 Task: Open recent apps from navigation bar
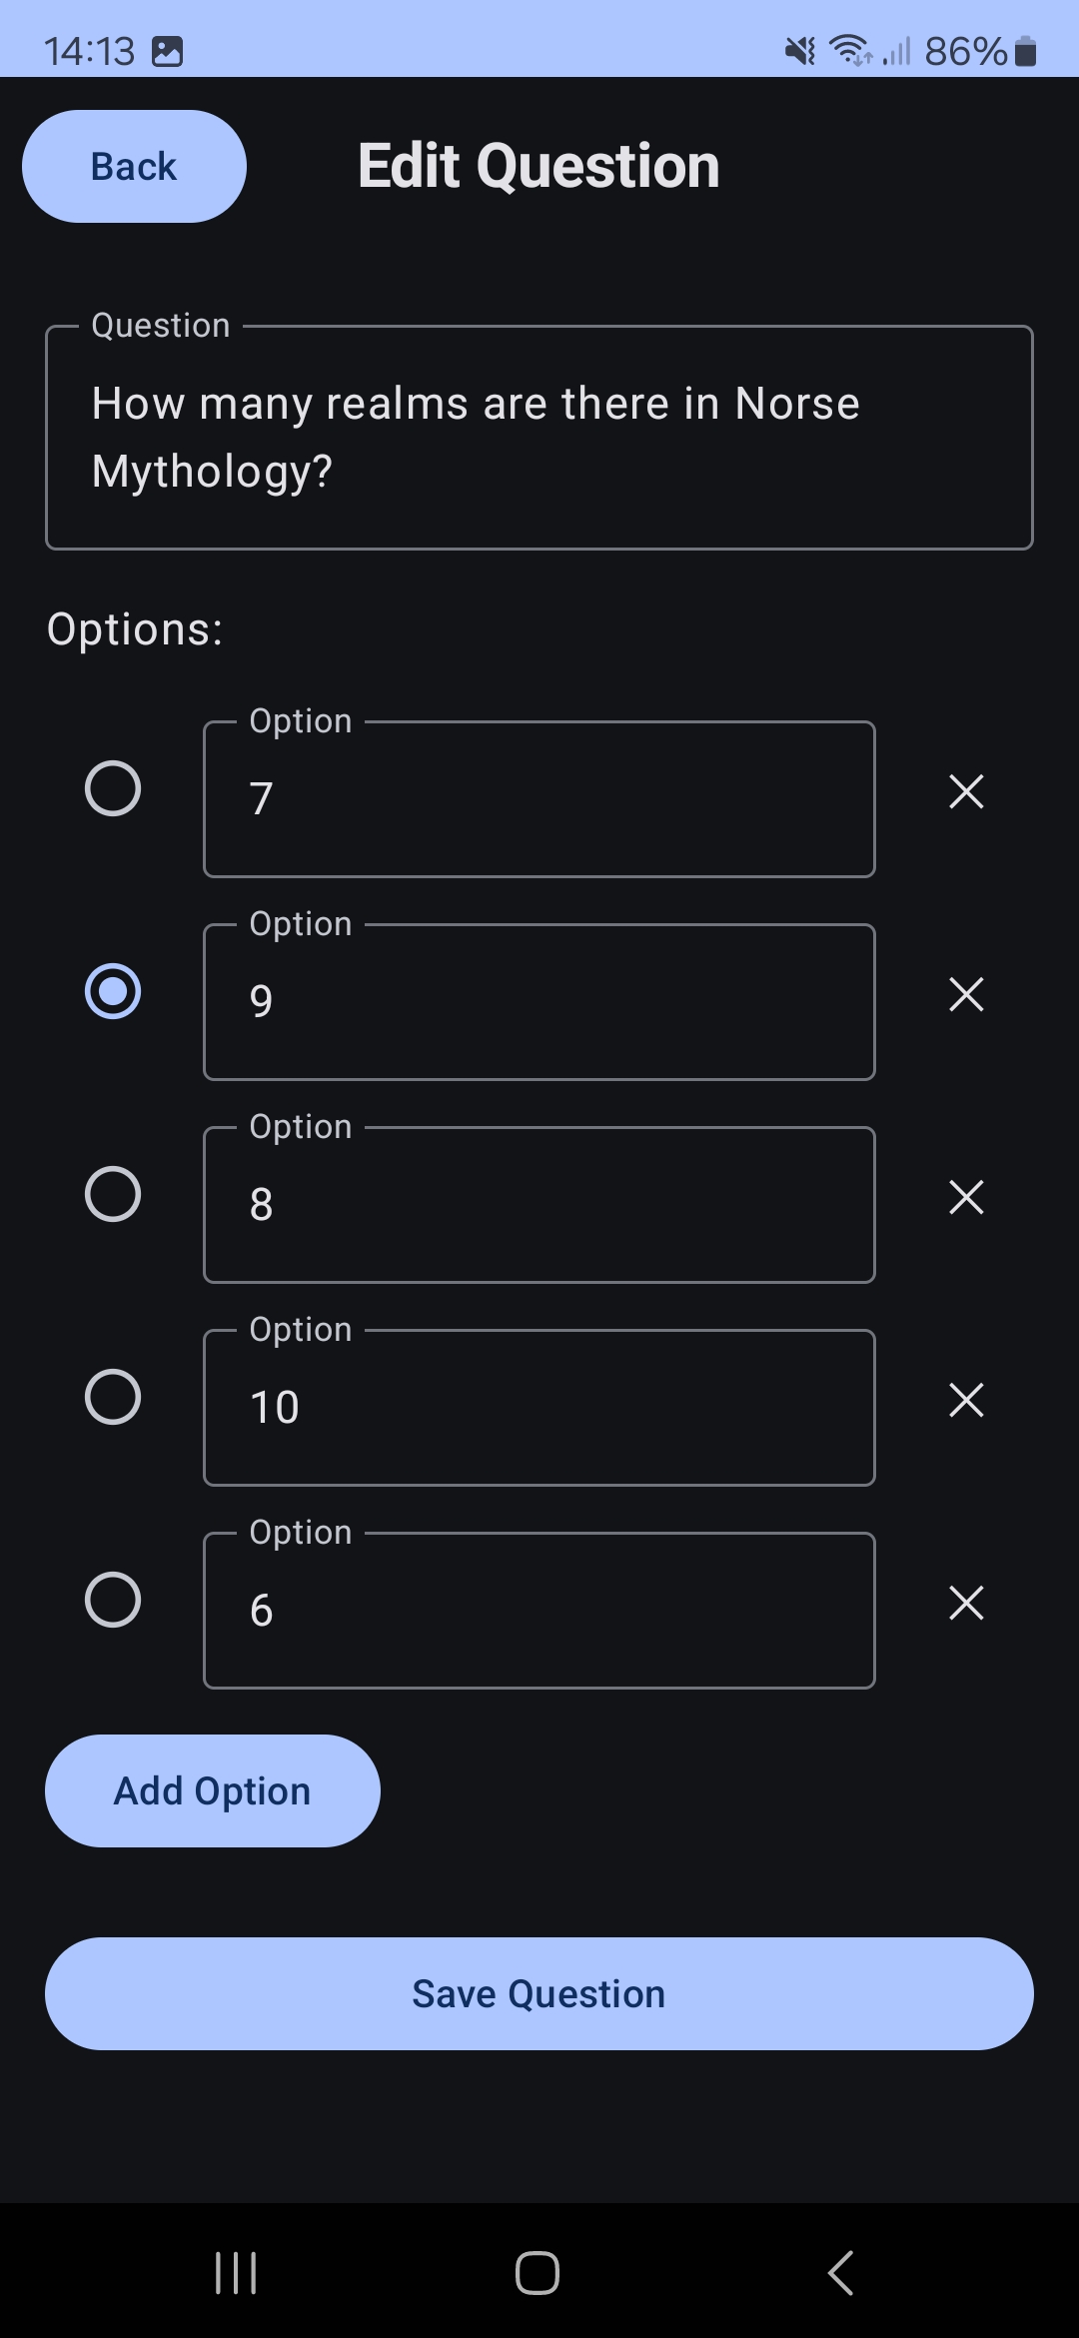[x=236, y=2273]
